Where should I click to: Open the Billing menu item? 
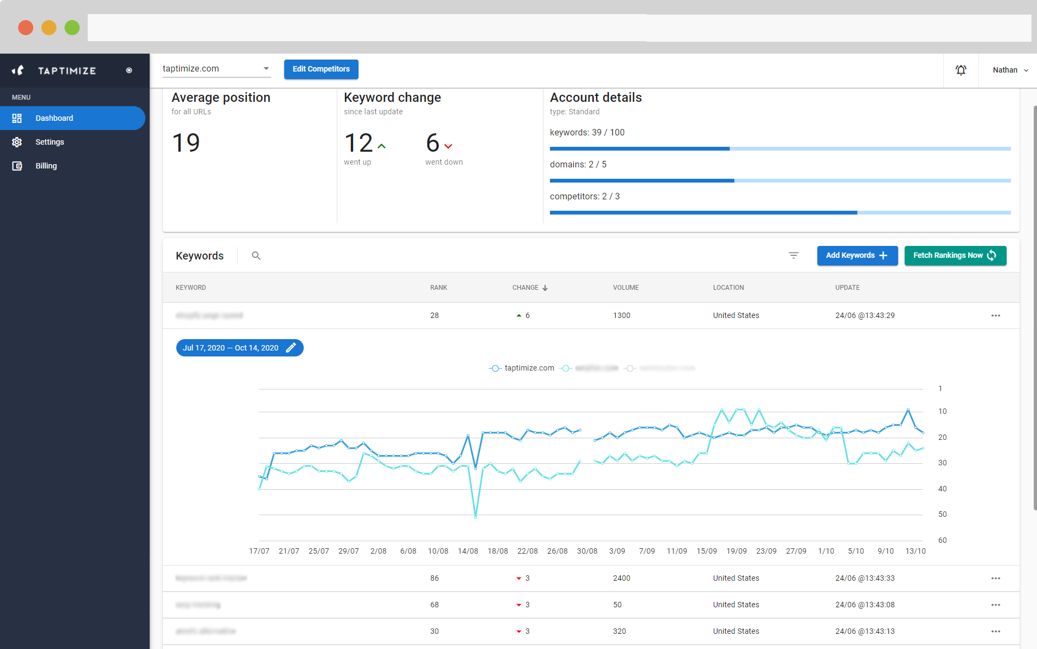coord(73,166)
